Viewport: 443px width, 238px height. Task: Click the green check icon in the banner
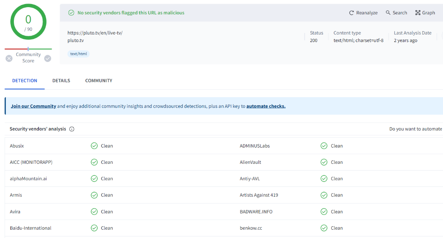pyautogui.click(x=71, y=13)
